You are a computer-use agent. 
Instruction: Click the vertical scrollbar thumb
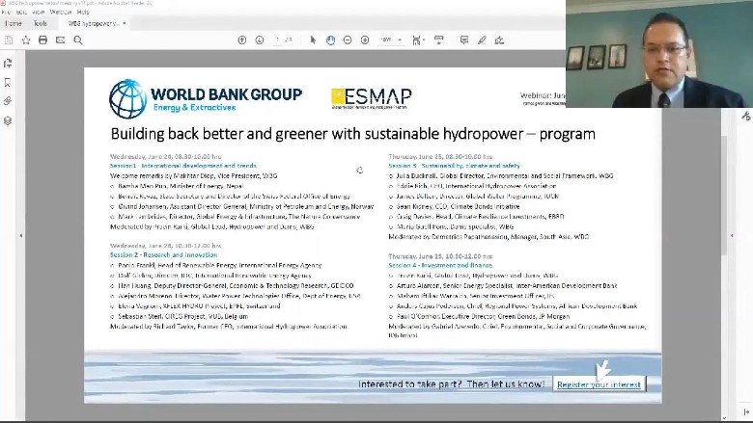click(x=724, y=194)
